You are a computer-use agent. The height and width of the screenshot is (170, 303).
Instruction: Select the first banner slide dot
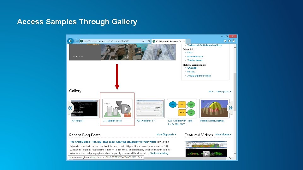tap(74, 56)
